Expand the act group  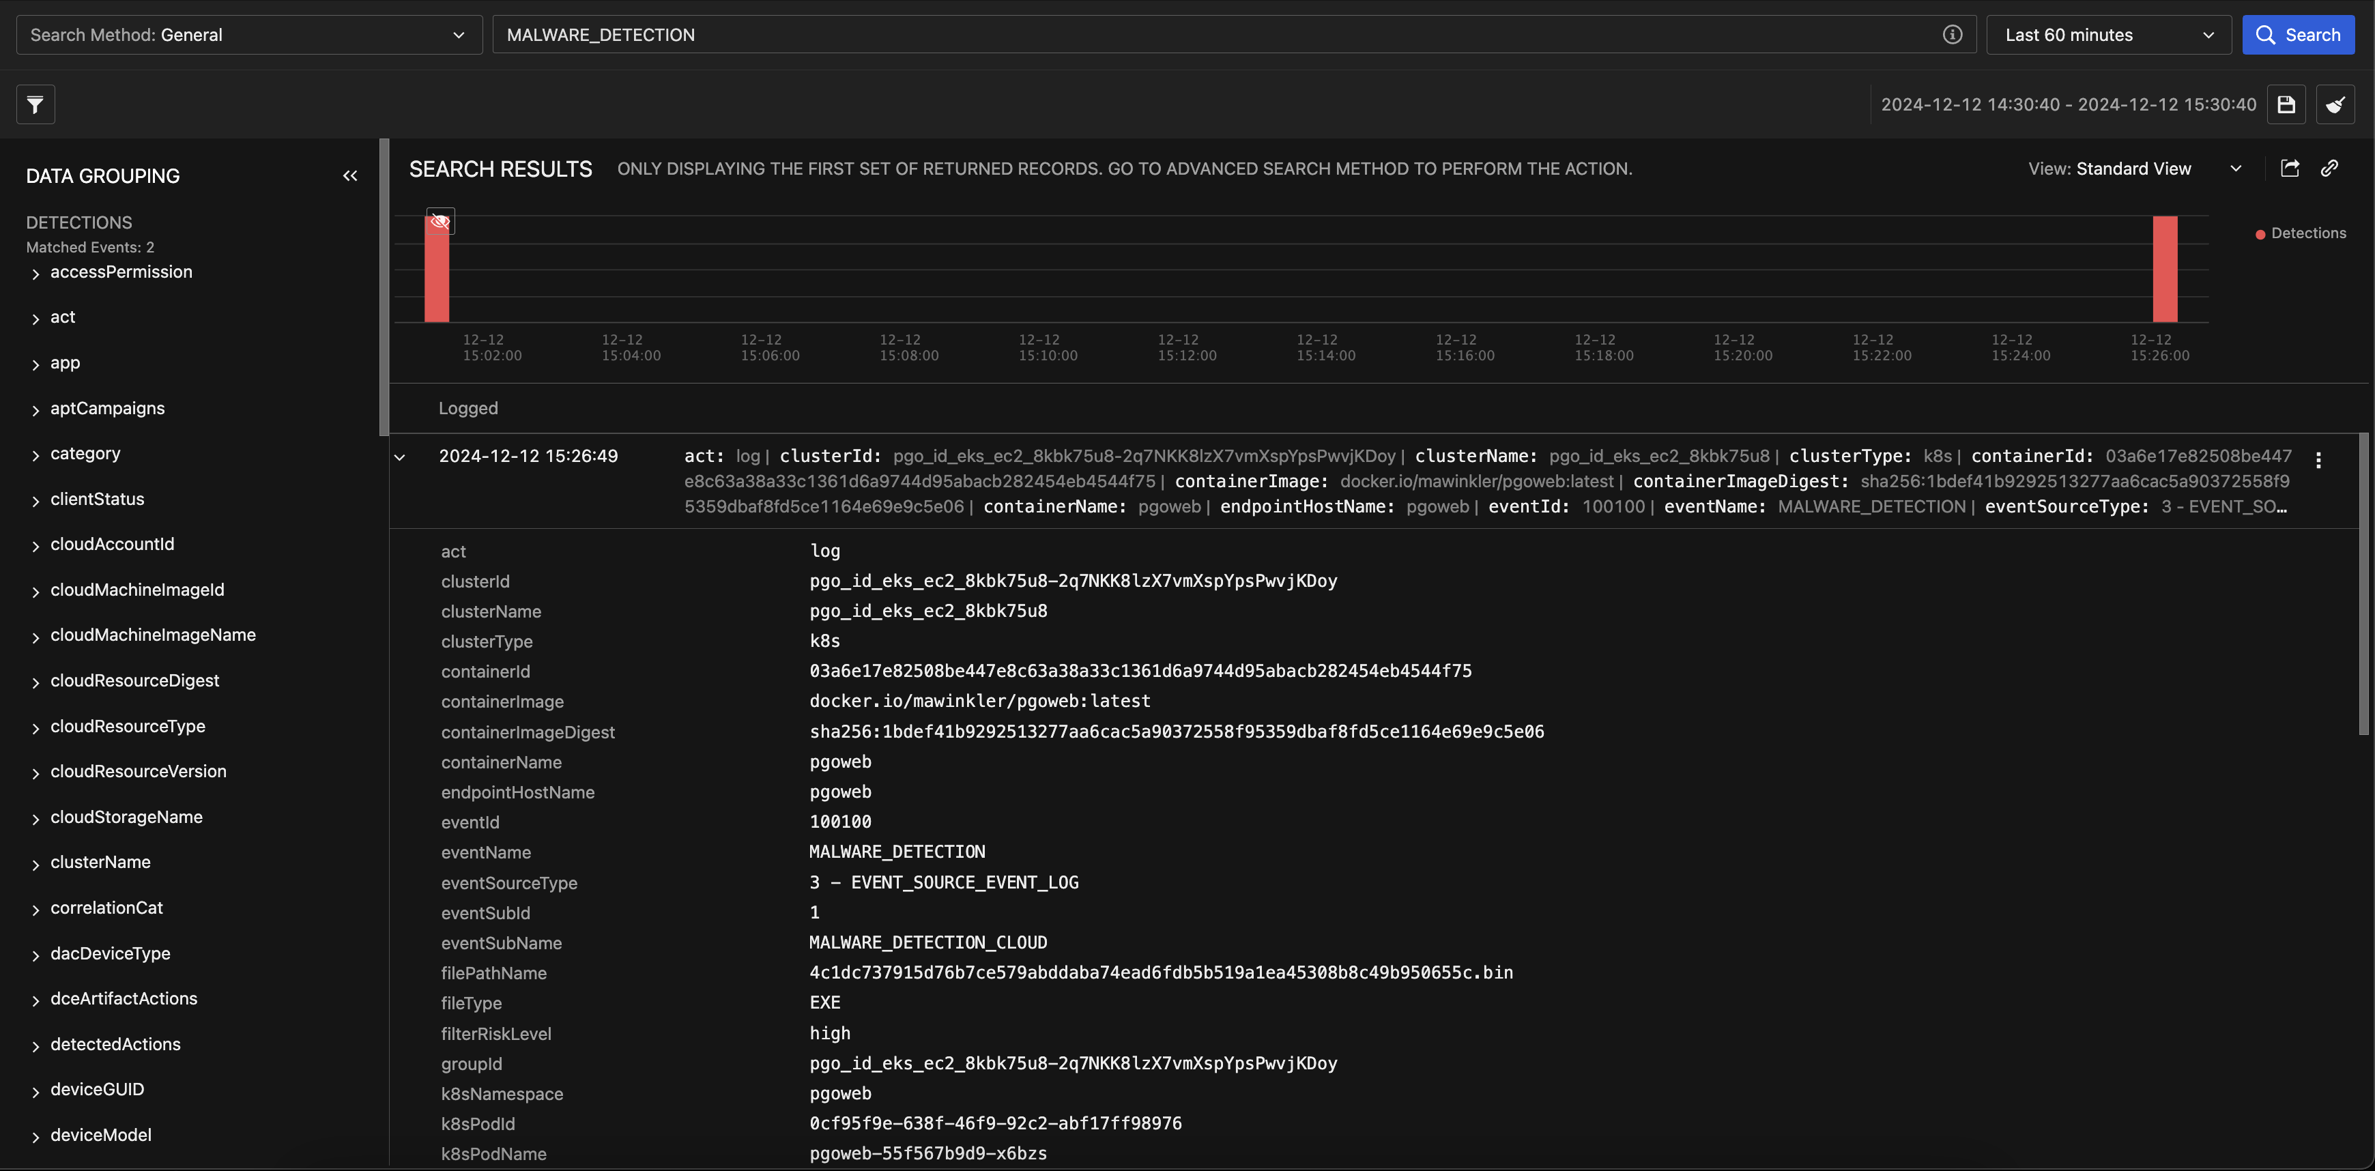tap(35, 319)
